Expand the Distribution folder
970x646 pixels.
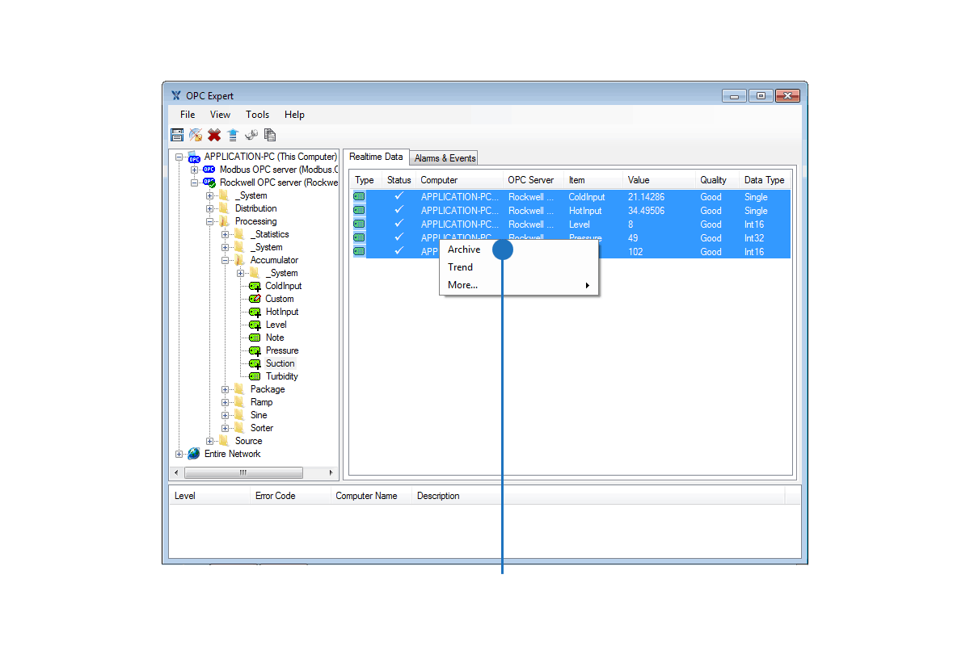[210, 208]
